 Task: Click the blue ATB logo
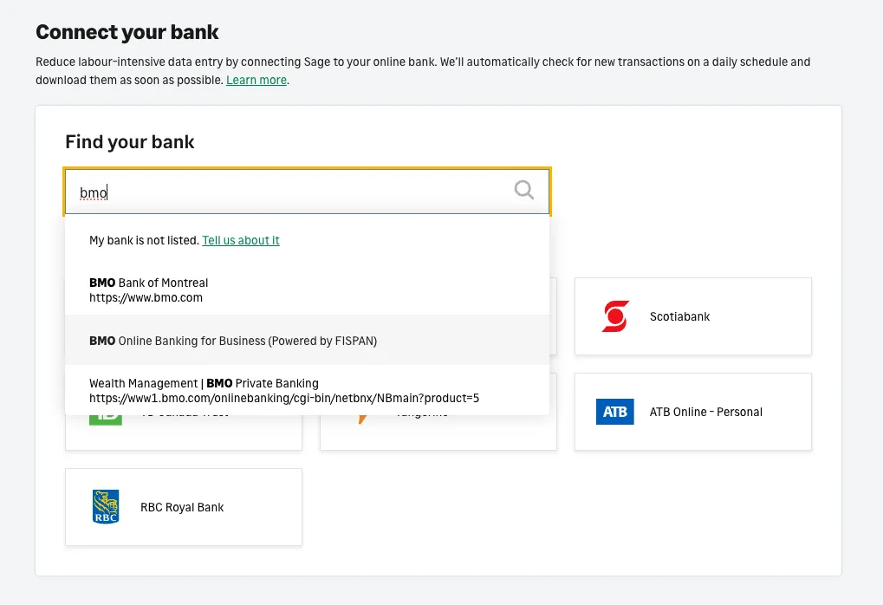[x=615, y=412]
